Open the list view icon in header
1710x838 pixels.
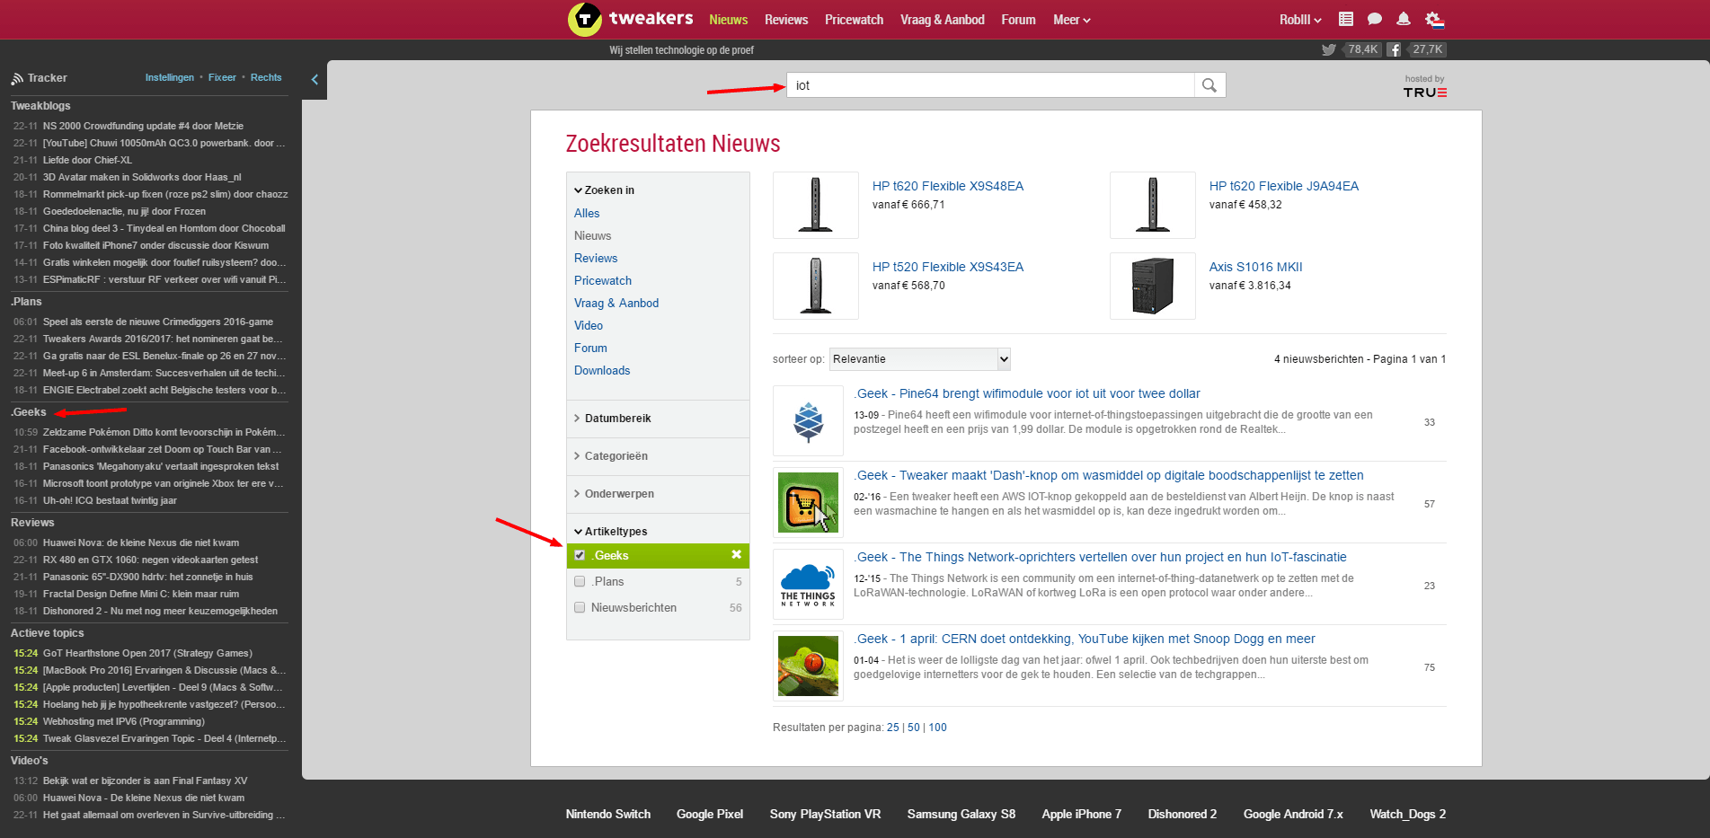pyautogui.click(x=1346, y=19)
